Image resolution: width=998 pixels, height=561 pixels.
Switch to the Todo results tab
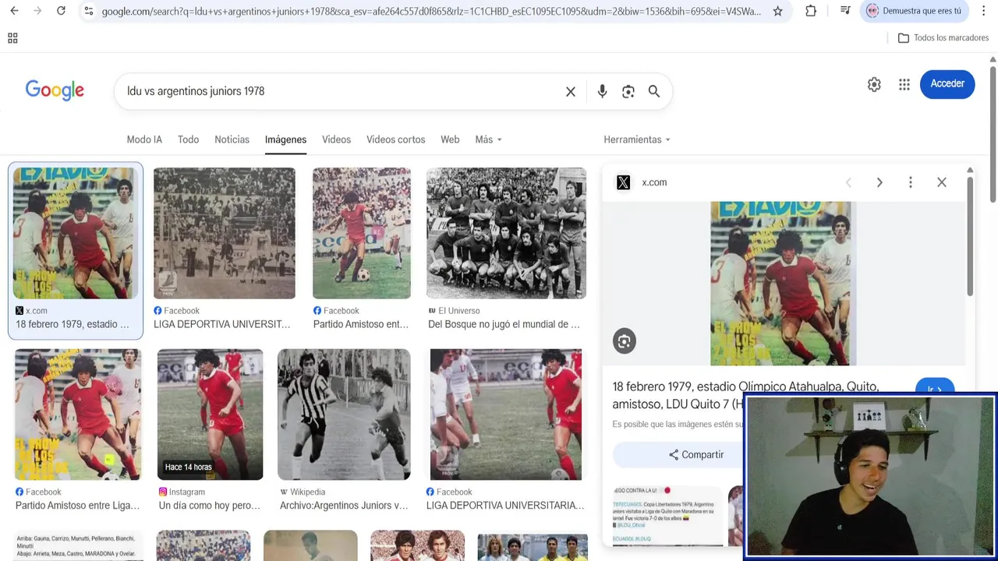(188, 139)
